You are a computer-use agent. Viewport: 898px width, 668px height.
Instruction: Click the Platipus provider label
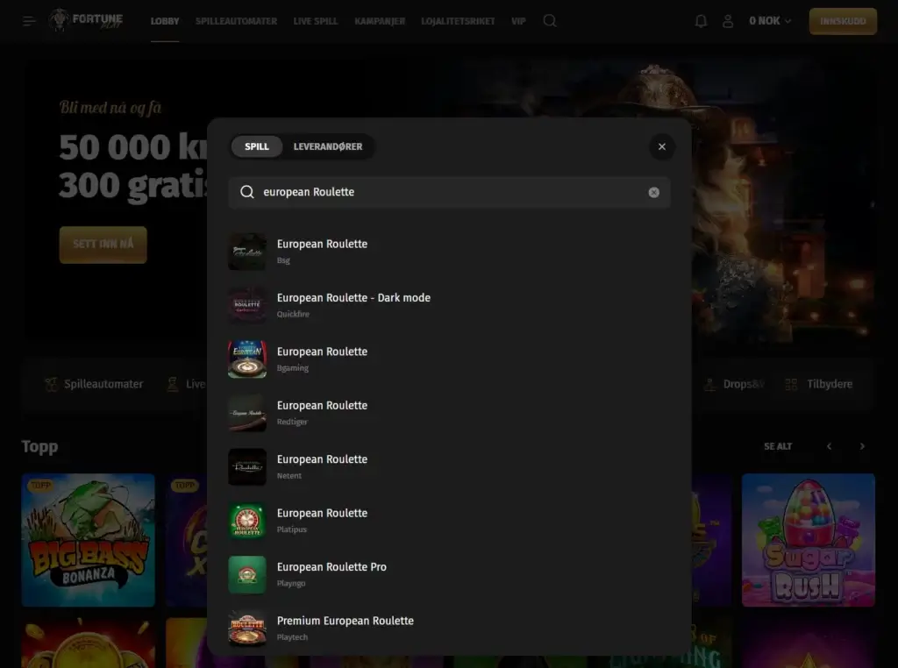point(291,529)
